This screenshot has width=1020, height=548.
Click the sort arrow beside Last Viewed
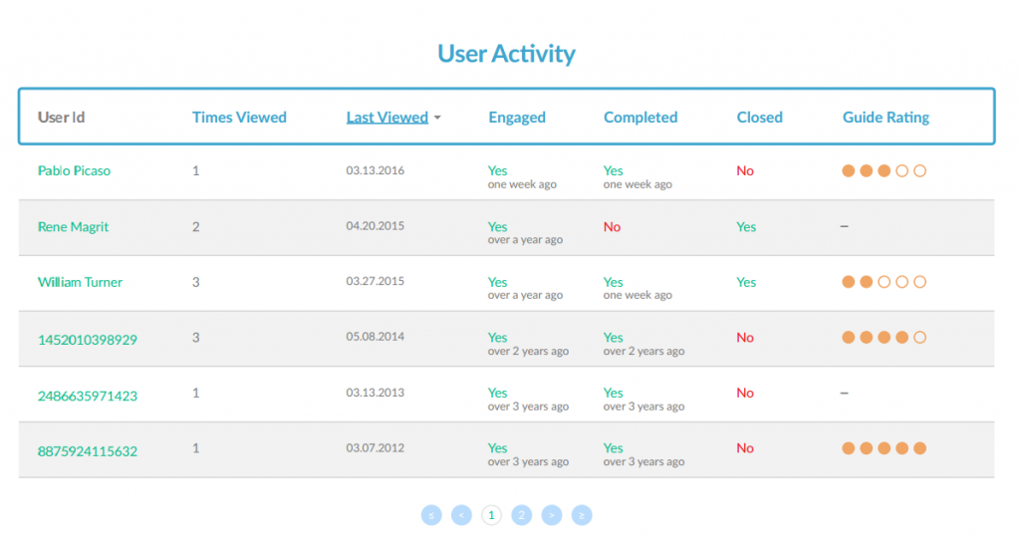[x=437, y=118]
